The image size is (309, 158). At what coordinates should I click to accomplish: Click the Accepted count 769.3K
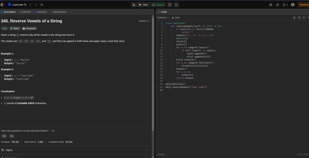click(x=15, y=142)
